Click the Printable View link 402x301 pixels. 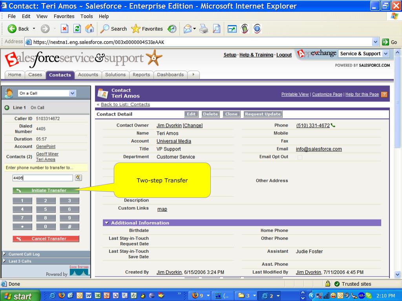tap(295, 94)
